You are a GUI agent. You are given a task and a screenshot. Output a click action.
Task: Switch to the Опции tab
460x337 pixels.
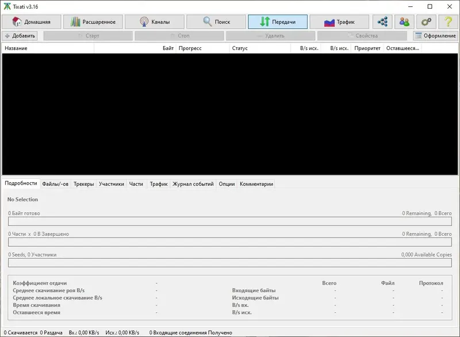click(x=227, y=184)
